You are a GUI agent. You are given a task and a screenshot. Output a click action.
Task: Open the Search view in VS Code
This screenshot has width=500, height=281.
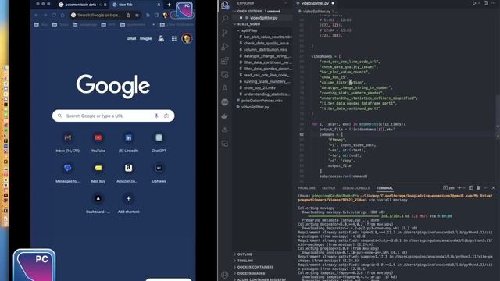pos(225,19)
